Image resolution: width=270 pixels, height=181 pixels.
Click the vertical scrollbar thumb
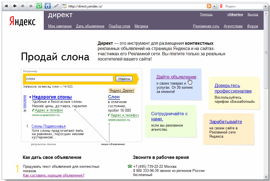click(266, 52)
